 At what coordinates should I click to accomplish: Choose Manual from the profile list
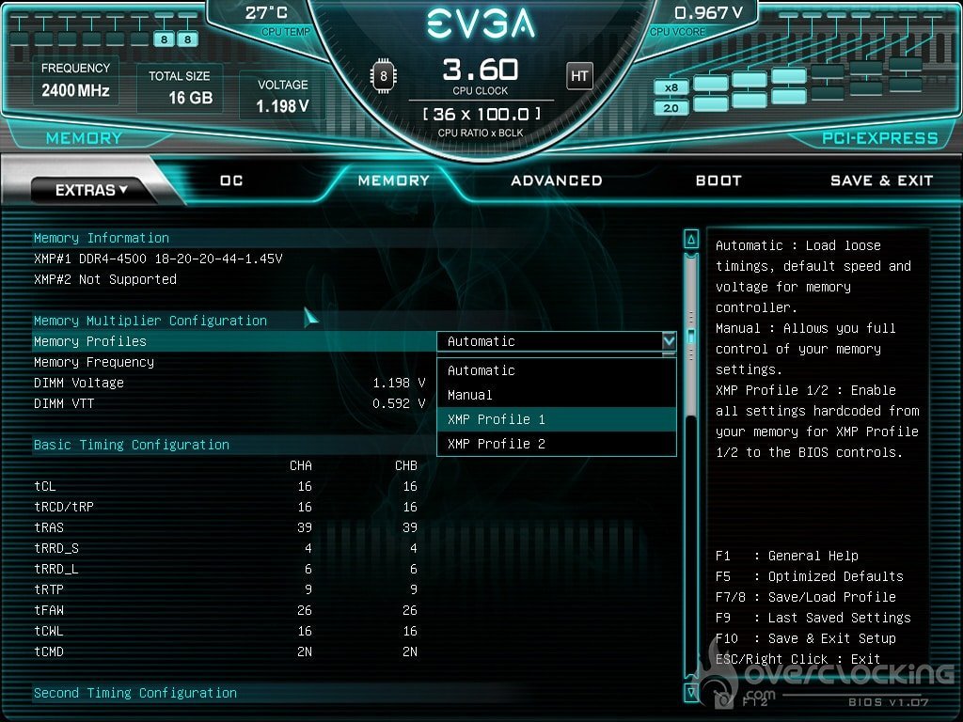tap(557, 395)
